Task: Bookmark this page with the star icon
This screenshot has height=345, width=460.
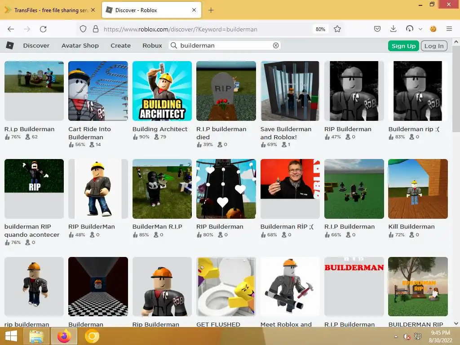Action: pos(337,29)
